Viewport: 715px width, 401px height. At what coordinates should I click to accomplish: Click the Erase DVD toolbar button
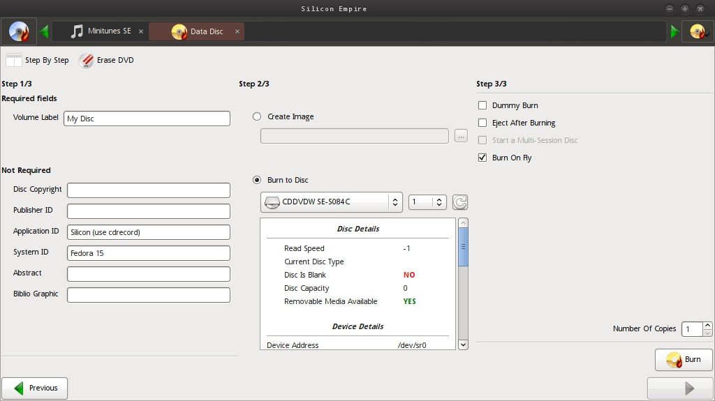[x=106, y=60]
